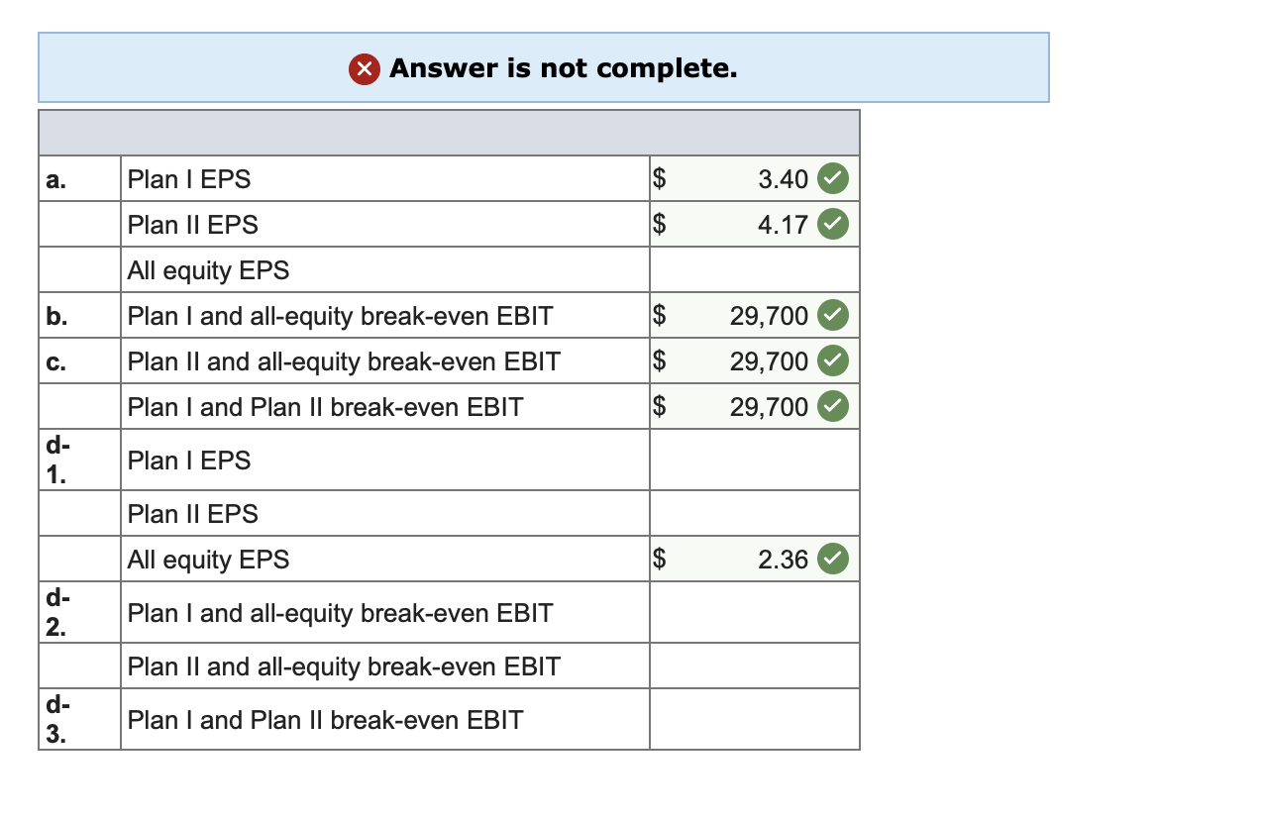Select the blank Plan I EPS cell in row d-1
Viewport: 1264px width, 820px height.
tap(754, 460)
